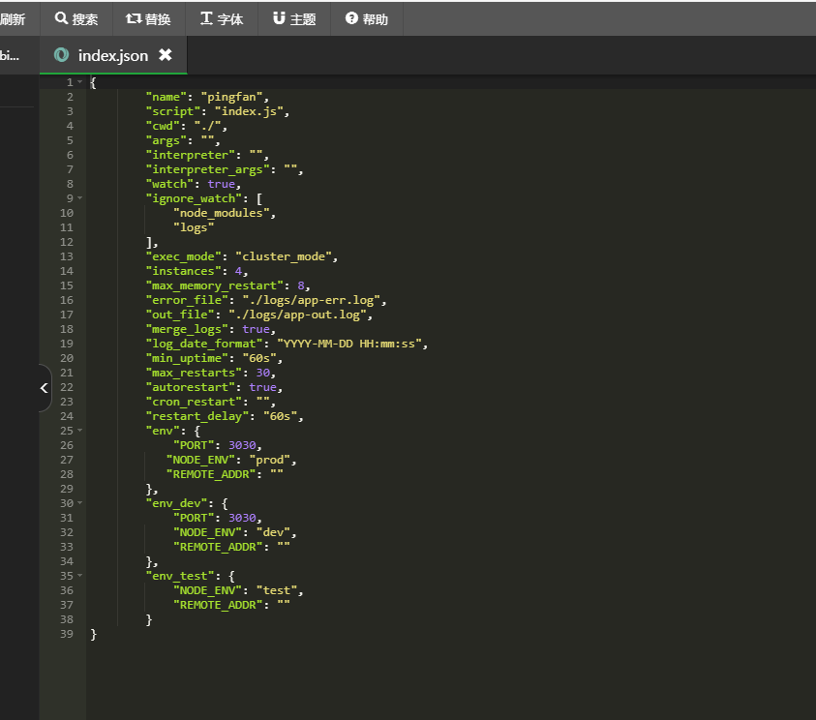Click the "cron_restart" key
This screenshot has height=720, width=816.
194,403
